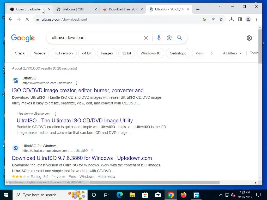Start voice search with microphone
Screen dimensions: 267x200
(x=159, y=38)
